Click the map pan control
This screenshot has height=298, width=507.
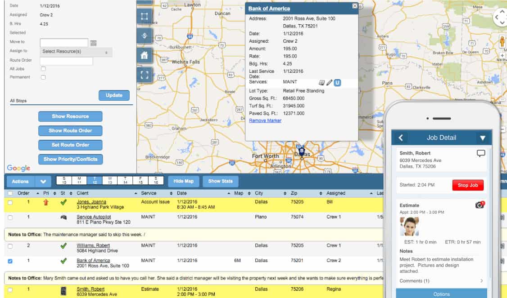502,17
